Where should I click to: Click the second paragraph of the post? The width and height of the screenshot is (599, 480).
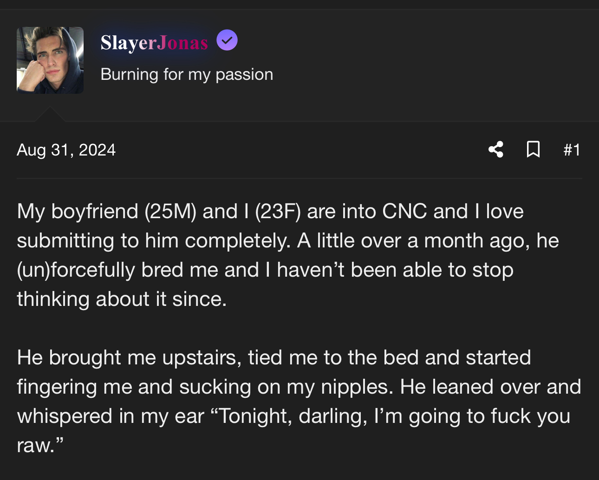tap(299, 401)
